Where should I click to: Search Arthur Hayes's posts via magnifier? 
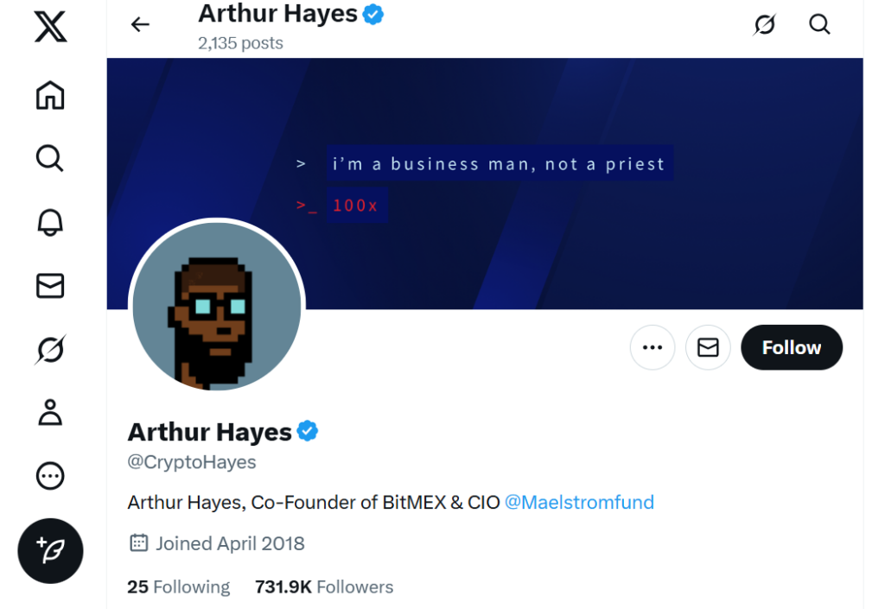click(819, 24)
